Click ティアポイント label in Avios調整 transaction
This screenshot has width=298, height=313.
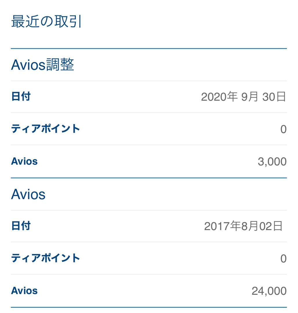(x=45, y=129)
